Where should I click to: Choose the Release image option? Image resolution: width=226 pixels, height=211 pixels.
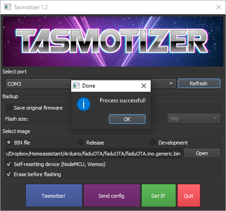coord(81,142)
